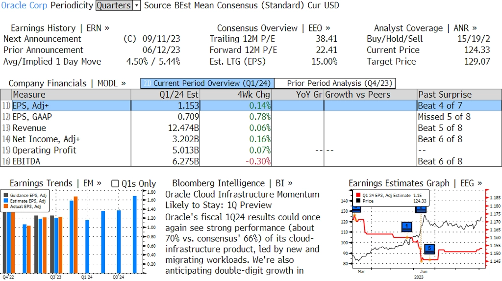Click the -0.30% EBITDA 4Wk change
Image resolution: width=502 pixels, height=281 pixels.
[258, 161]
